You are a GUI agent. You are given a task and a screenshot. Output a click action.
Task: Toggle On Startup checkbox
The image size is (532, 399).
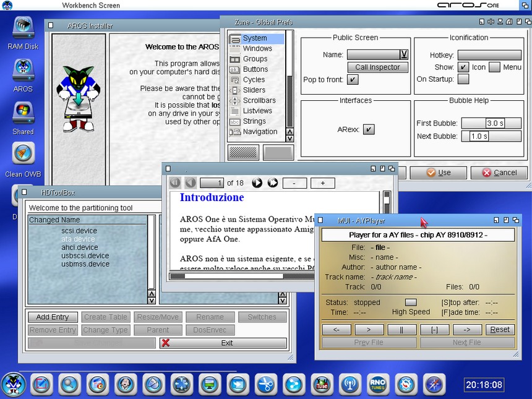coord(463,79)
